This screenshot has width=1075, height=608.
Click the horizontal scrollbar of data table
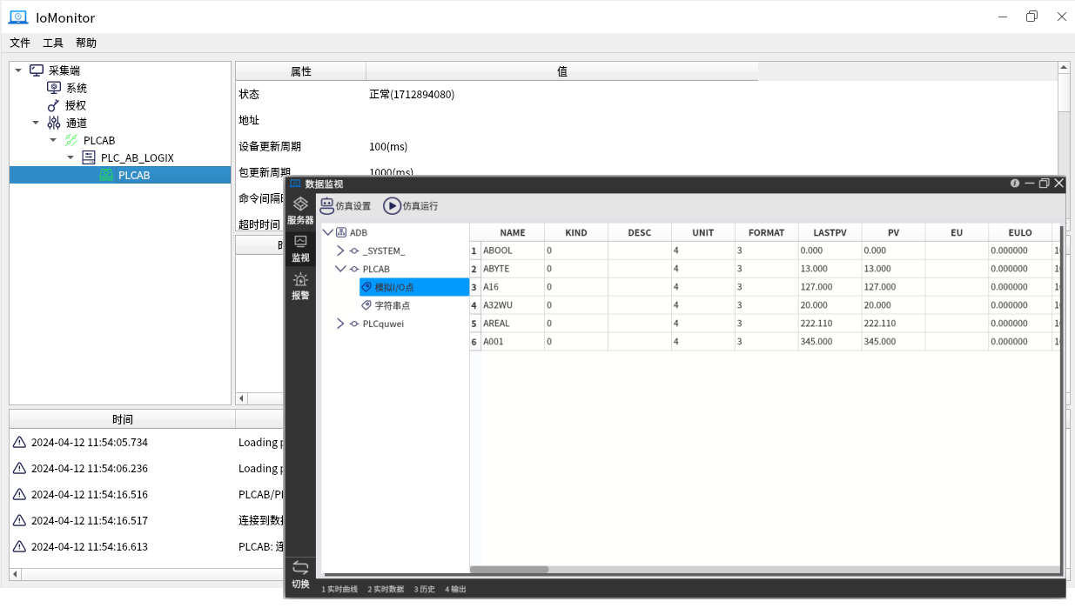(x=509, y=570)
